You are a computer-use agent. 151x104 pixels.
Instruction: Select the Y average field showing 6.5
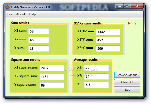point(97,85)
